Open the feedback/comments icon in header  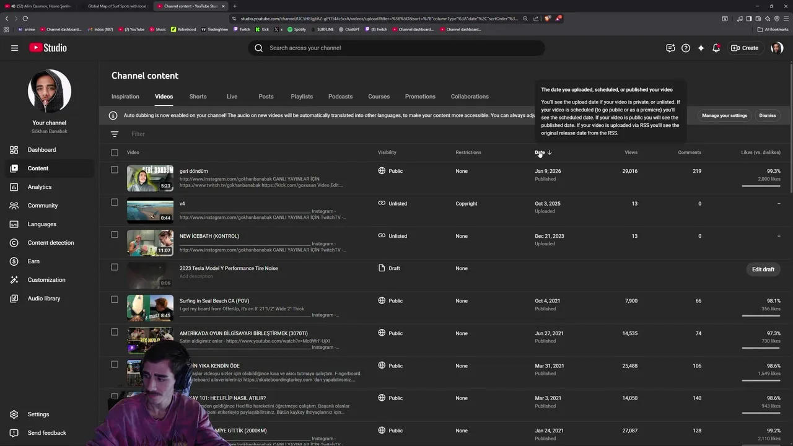[670, 48]
